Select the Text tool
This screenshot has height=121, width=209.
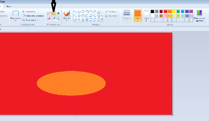(x=58, y=13)
